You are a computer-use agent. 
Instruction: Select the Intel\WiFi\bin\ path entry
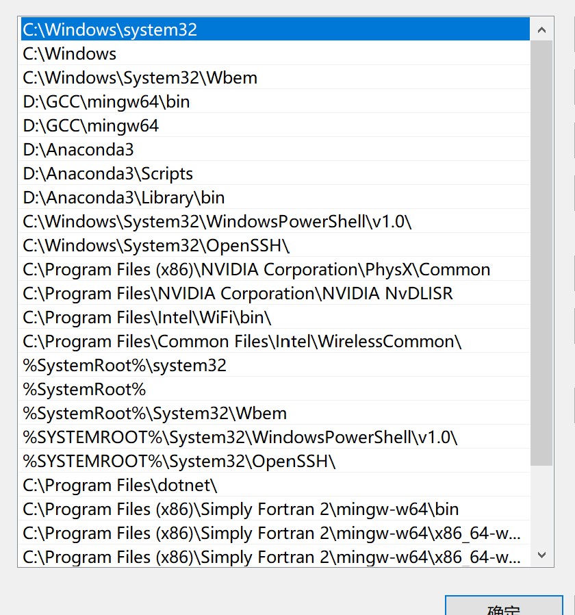coord(275,317)
